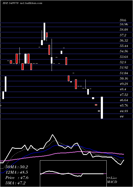Click the 51.92 price axis label
133x187 pixels.
point(124,68)
